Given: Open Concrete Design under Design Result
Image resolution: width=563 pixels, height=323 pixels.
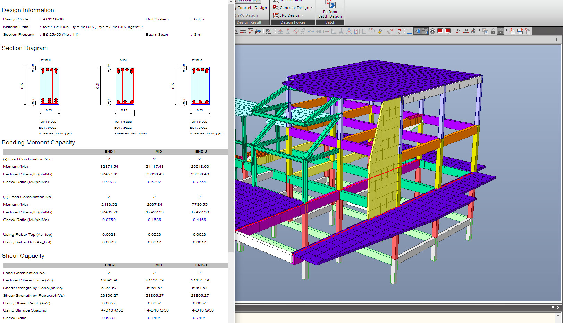Looking at the screenshot, I should (x=252, y=8).
